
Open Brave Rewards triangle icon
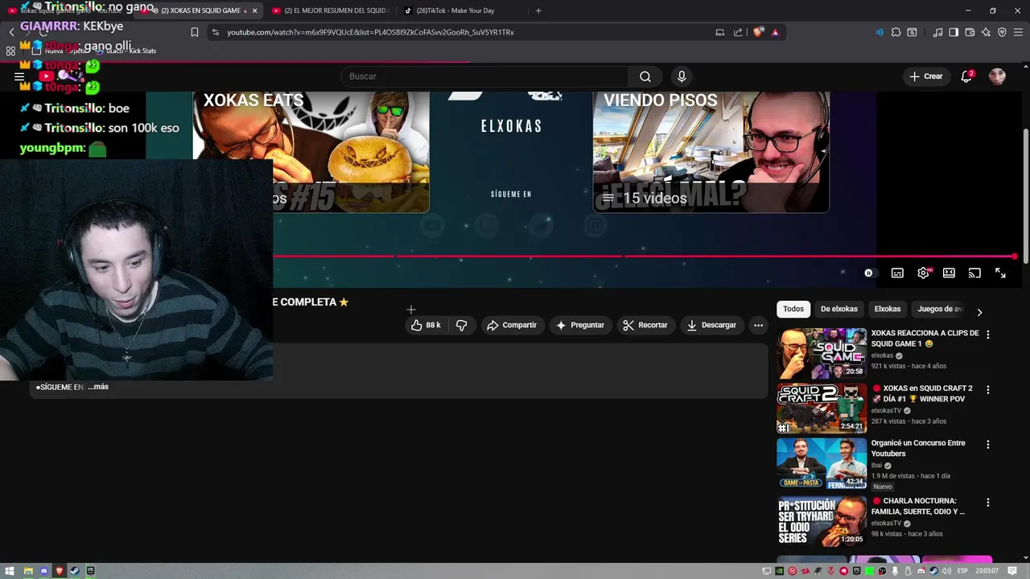tap(775, 32)
